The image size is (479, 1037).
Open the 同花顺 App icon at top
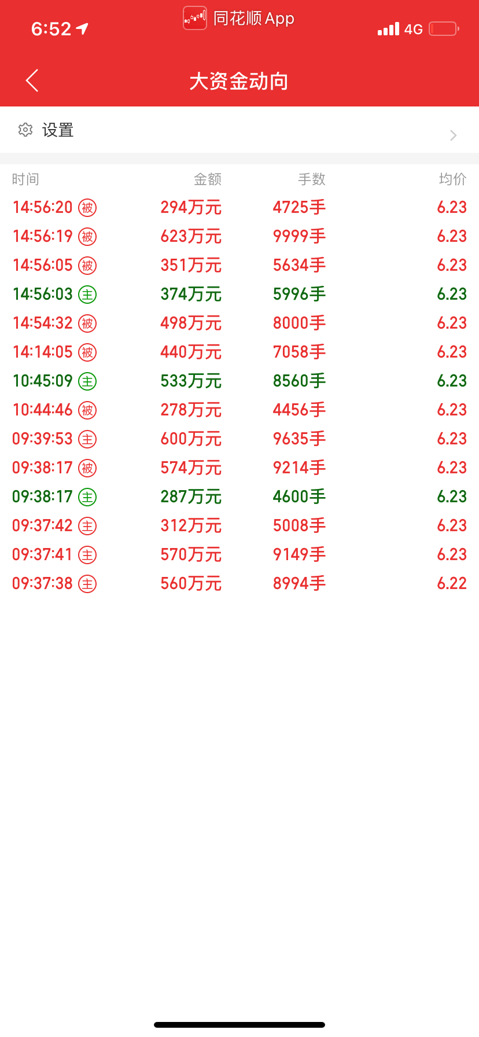click(x=195, y=18)
